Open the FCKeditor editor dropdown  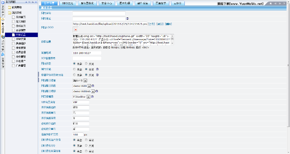point(81,97)
